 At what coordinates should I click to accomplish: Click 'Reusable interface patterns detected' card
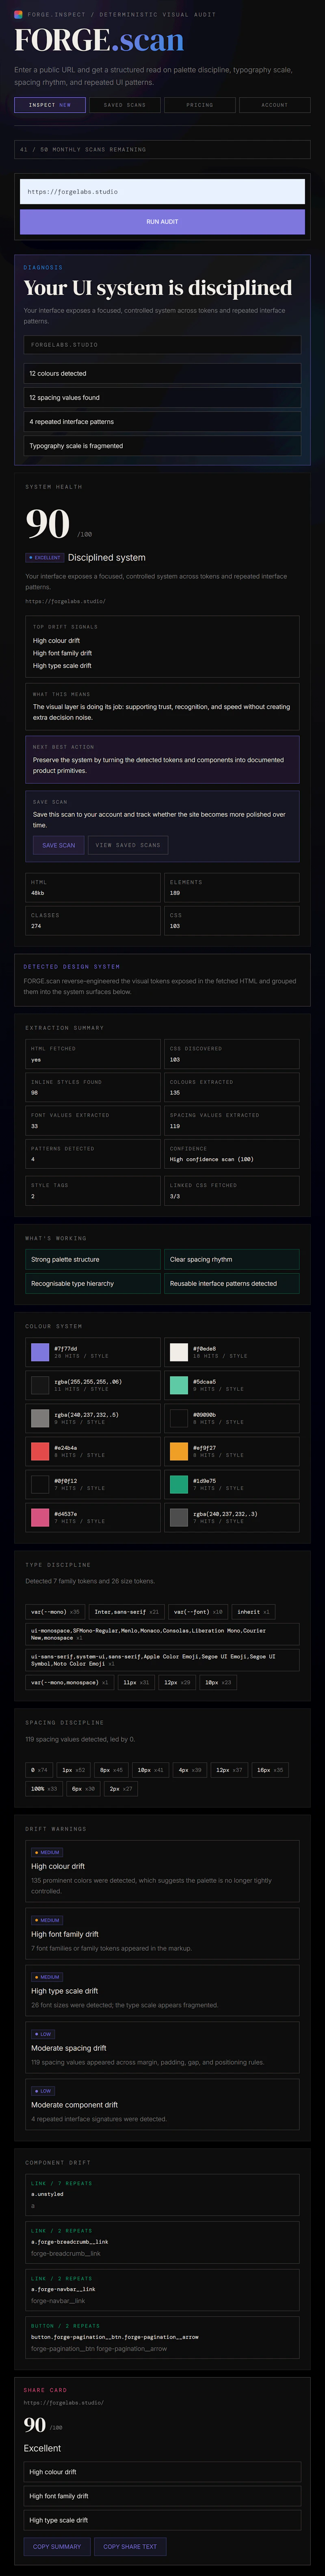231,1283
